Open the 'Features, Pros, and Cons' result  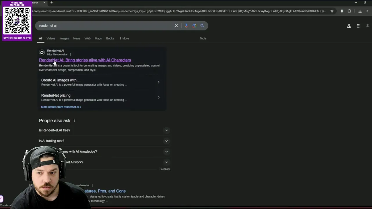(105, 191)
